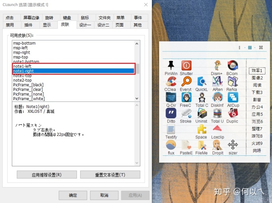
Task: Click 应用推荐设置(R) button
Action: point(47,175)
